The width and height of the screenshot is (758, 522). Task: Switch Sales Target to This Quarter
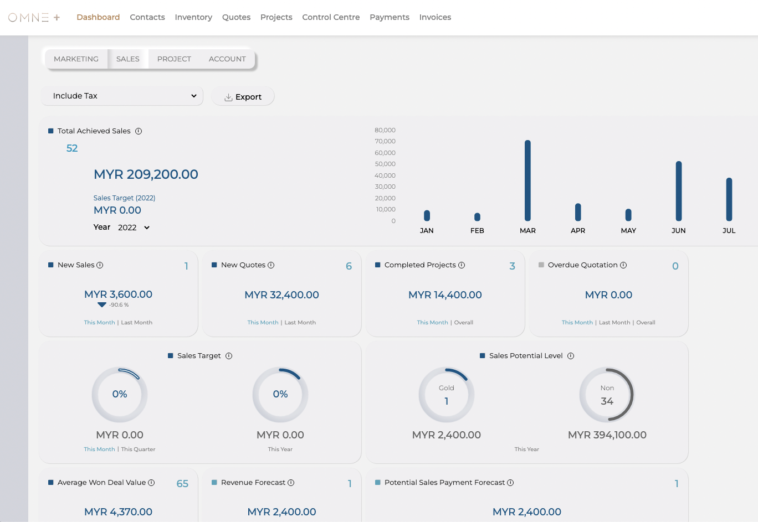click(x=138, y=449)
